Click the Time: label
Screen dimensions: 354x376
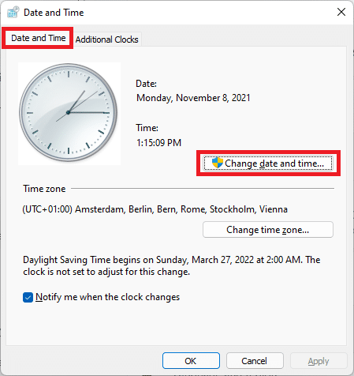(147, 128)
